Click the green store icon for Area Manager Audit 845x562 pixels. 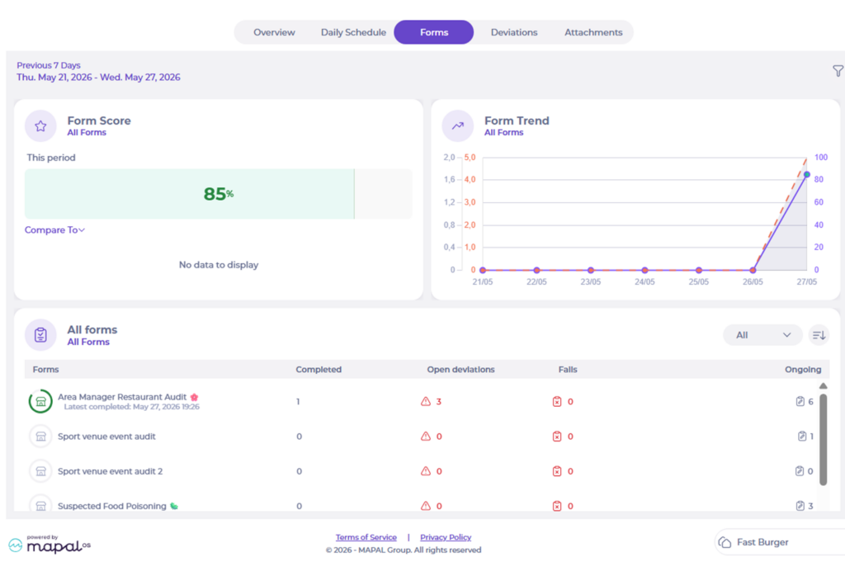pyautogui.click(x=40, y=401)
